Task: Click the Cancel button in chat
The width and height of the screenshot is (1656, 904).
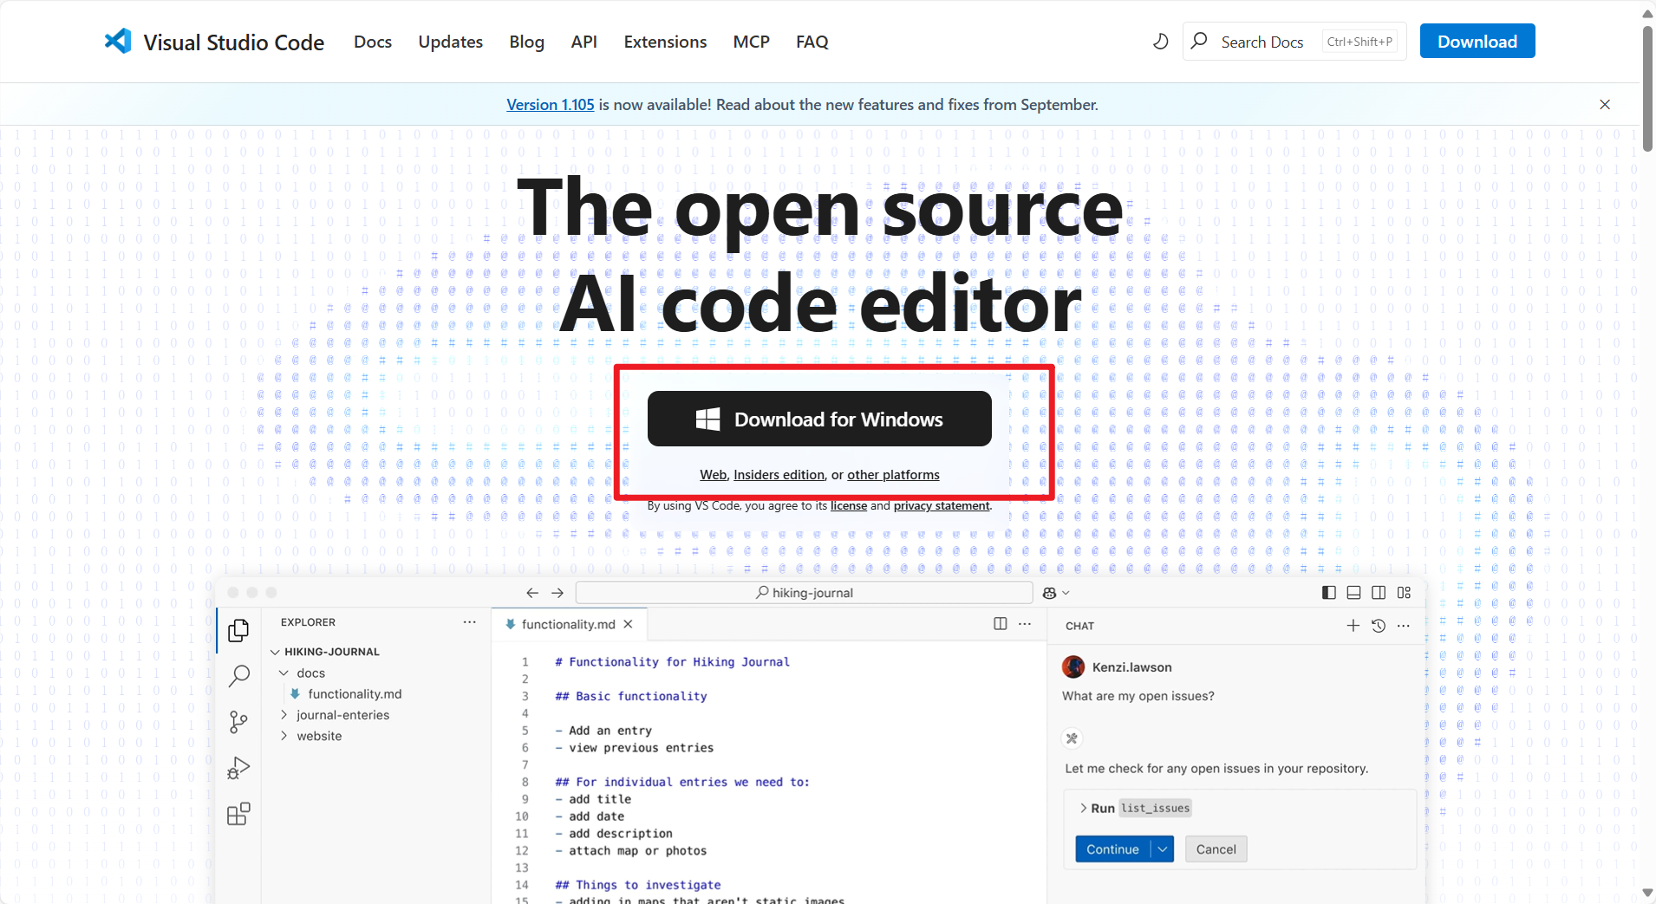Action: coord(1216,849)
